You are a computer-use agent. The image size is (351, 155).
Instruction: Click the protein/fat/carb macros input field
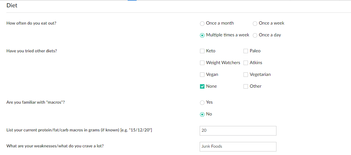(238, 130)
